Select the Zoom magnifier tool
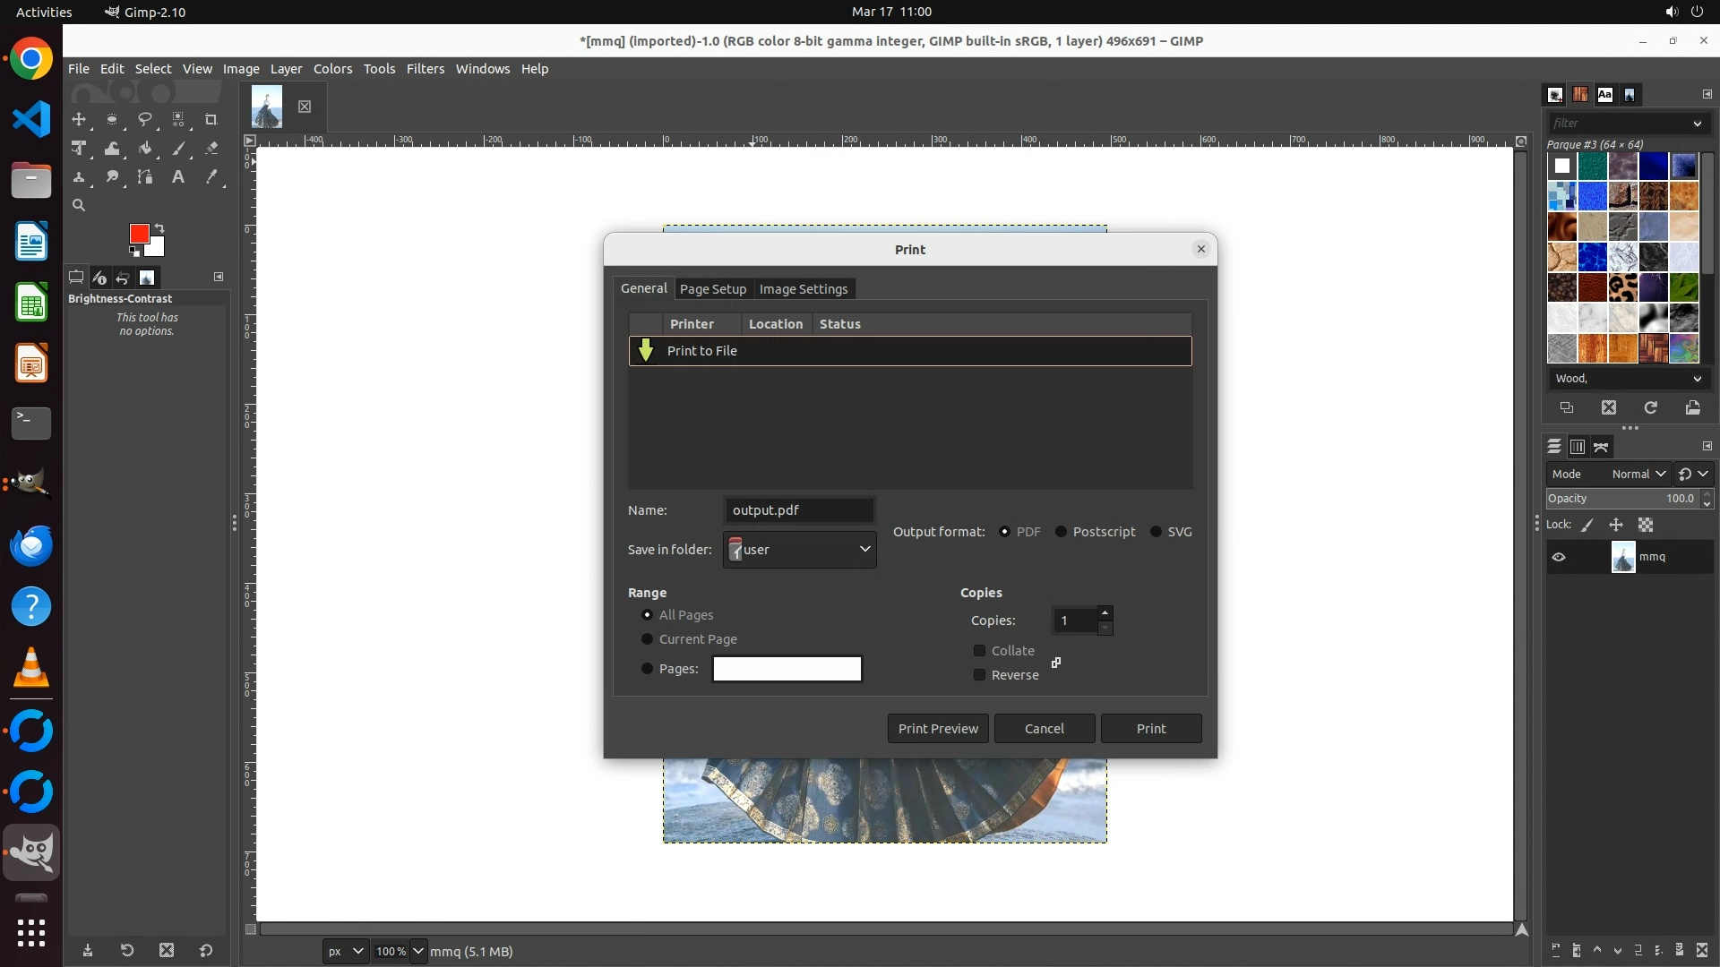 click(79, 205)
